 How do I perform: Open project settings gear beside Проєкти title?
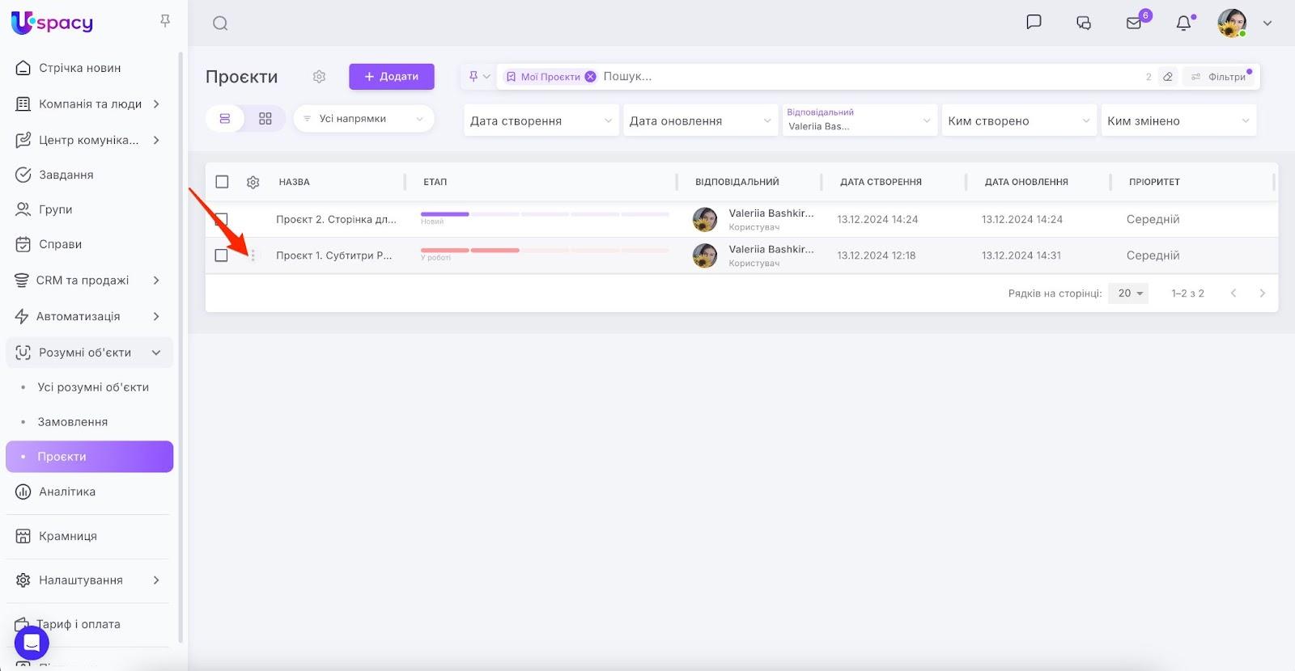point(319,77)
